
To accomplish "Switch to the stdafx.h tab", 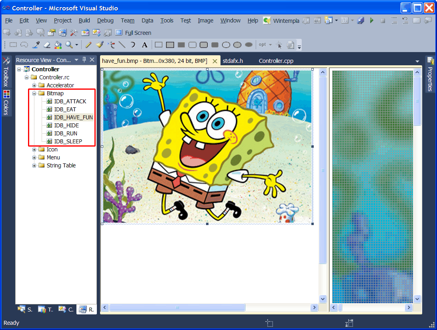I will 233,61.
